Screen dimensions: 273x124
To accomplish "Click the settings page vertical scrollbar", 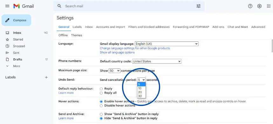I will [x=272, y=46].
